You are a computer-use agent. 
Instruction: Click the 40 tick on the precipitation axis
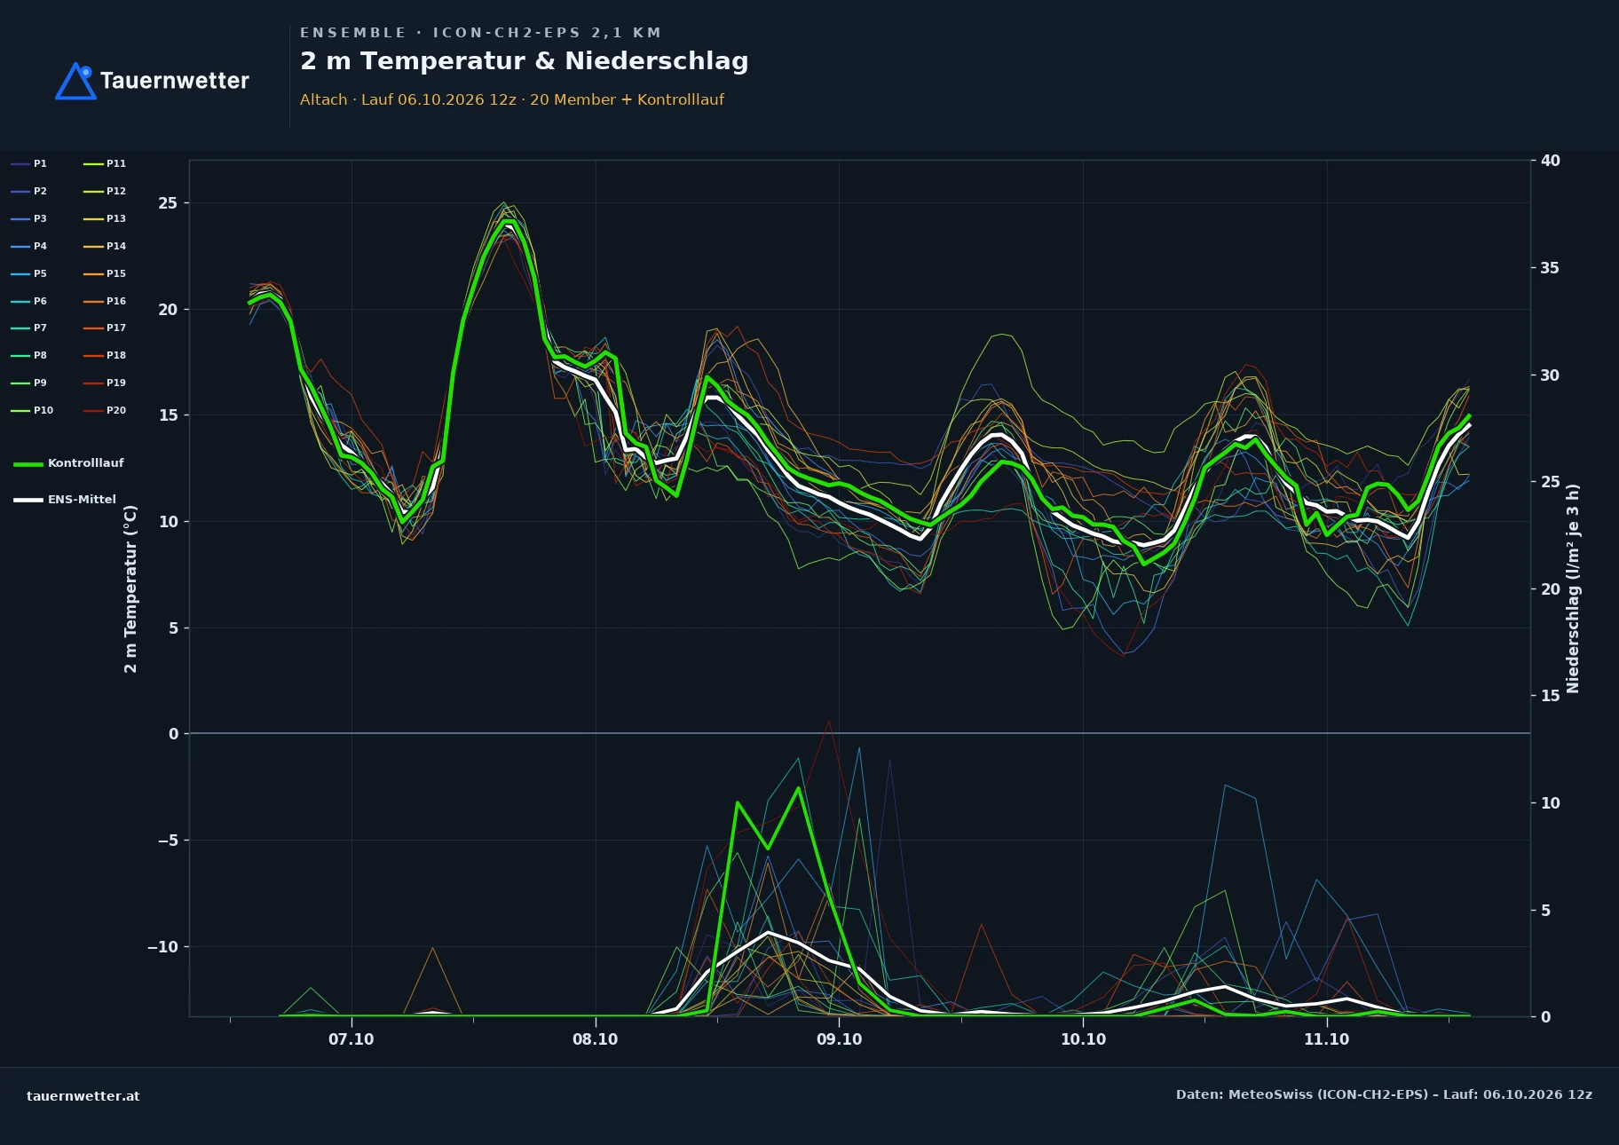click(1550, 161)
